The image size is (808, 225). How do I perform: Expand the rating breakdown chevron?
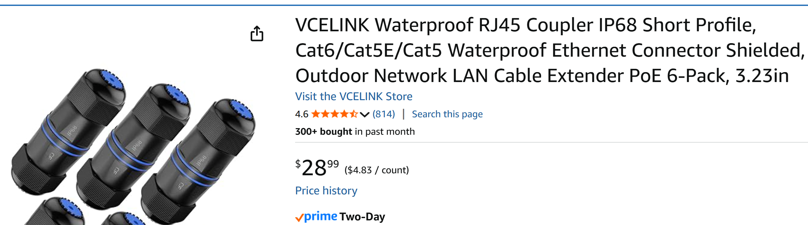[x=365, y=114]
